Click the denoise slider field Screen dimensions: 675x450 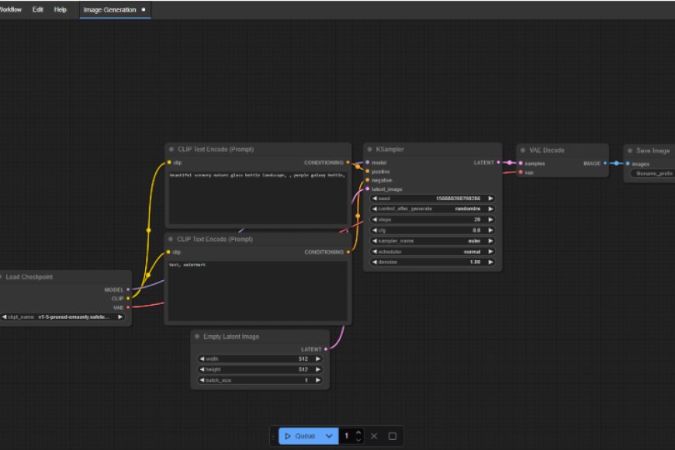[433, 262]
